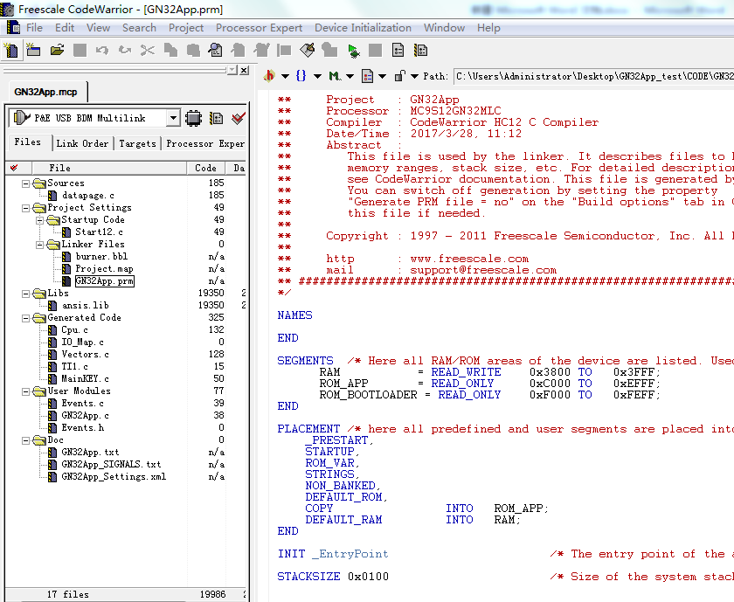Click the Undo arrow icon
This screenshot has height=602, width=734.
click(102, 50)
